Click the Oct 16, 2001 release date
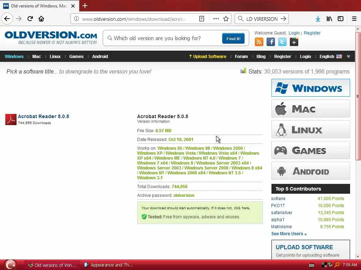 [181, 140]
